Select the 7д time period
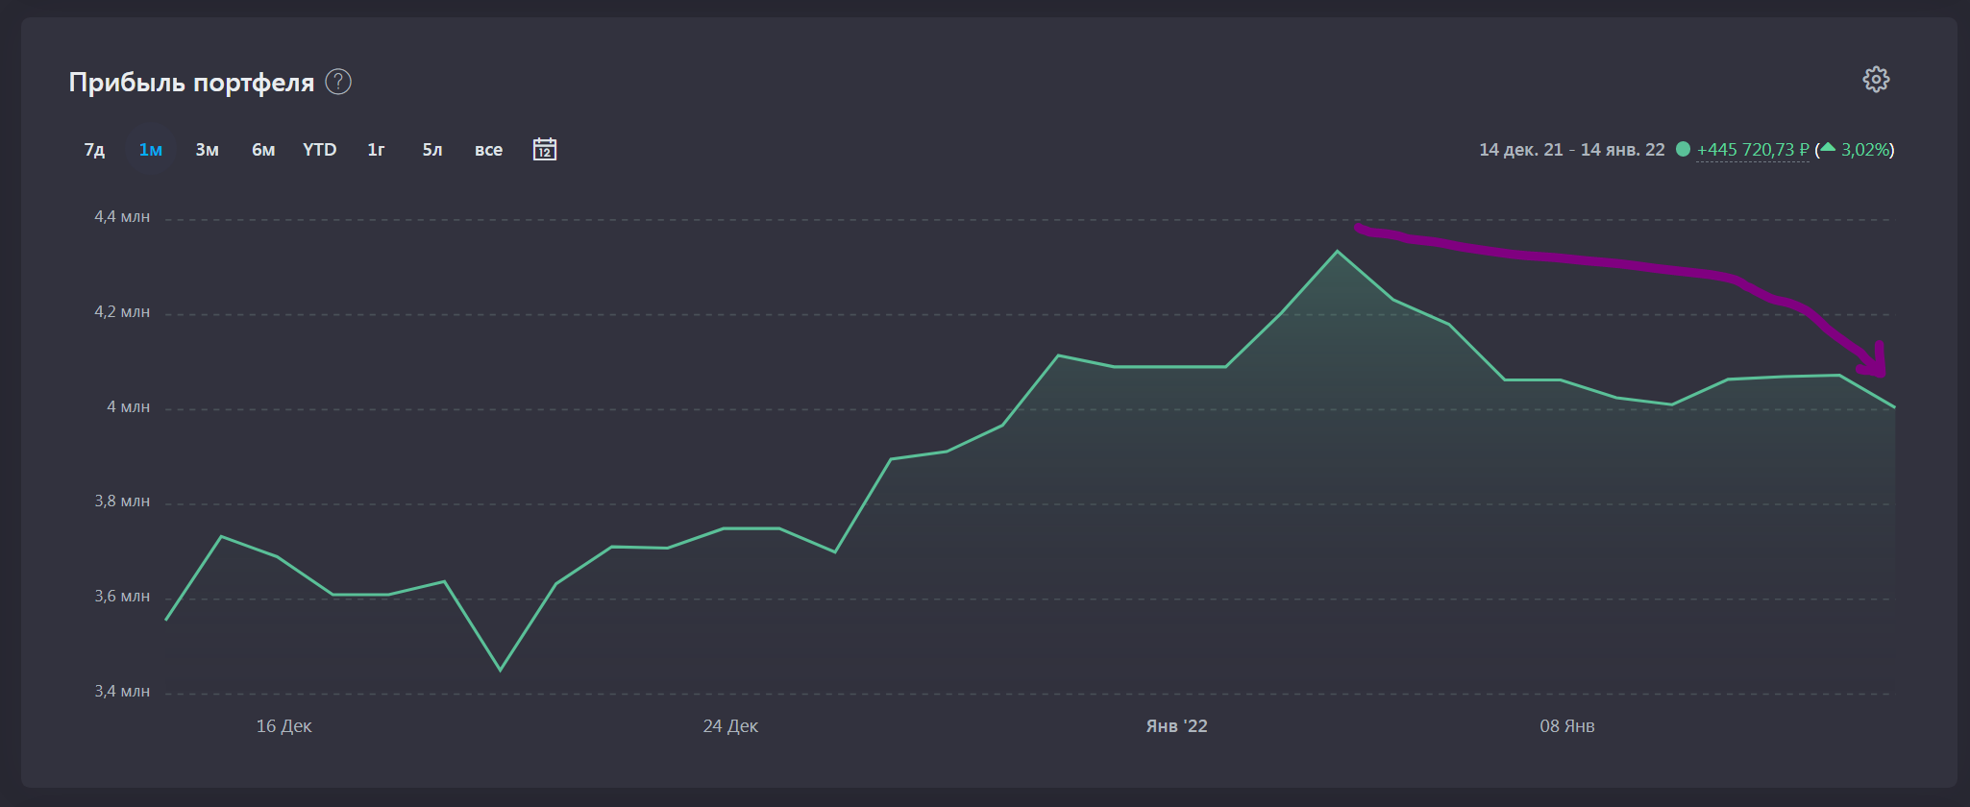 [94, 150]
